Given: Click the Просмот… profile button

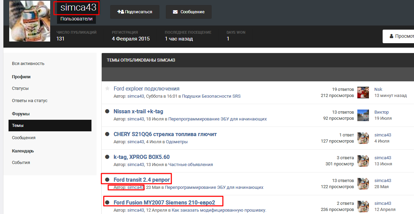Looking at the screenshot, I should pyautogui.click(x=398, y=36).
